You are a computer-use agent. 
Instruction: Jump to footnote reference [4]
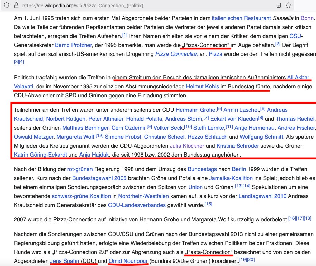[21, 62]
